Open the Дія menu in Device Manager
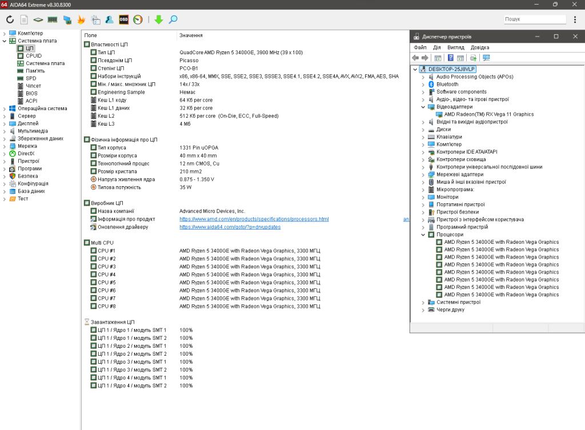The height and width of the screenshot is (430, 585). tap(437, 47)
